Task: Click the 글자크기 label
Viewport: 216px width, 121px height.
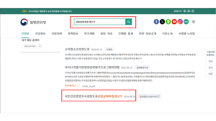Action: click(x=177, y=11)
